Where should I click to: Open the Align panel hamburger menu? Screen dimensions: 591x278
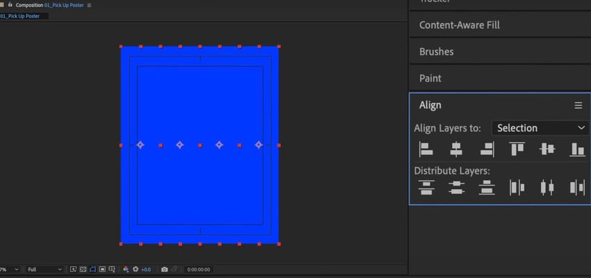pos(578,106)
